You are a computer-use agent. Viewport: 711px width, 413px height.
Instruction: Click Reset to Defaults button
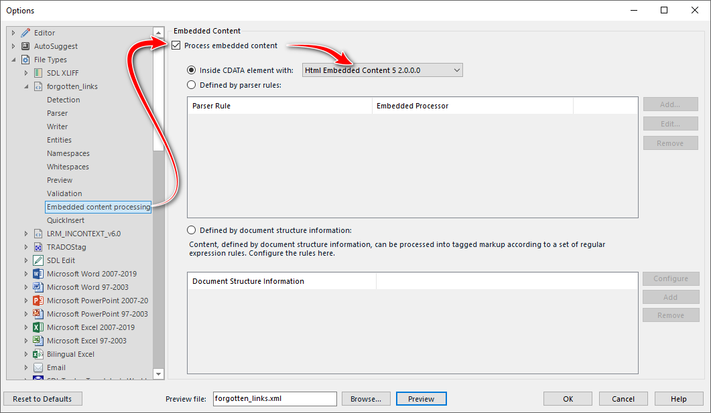[x=42, y=399]
